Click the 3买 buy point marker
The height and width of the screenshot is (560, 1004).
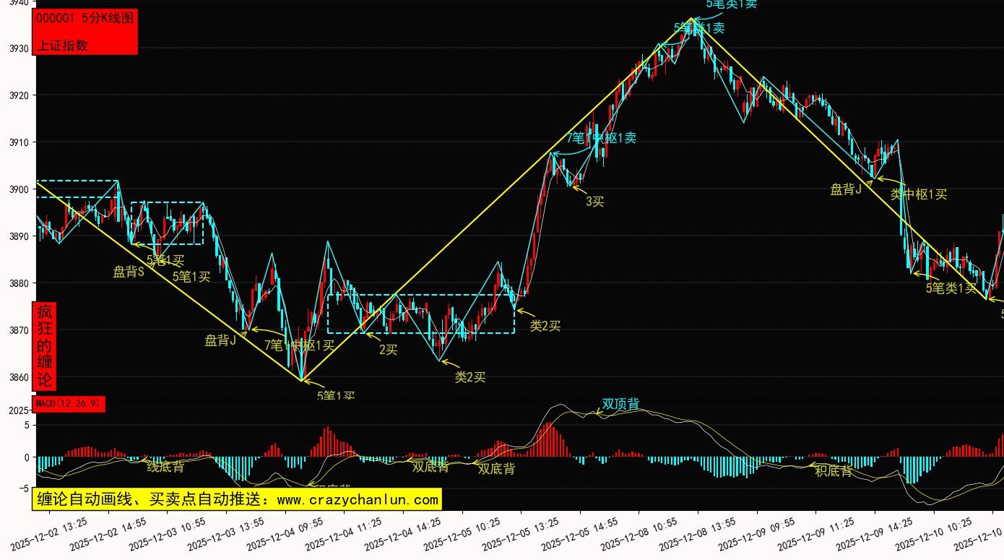coord(594,202)
